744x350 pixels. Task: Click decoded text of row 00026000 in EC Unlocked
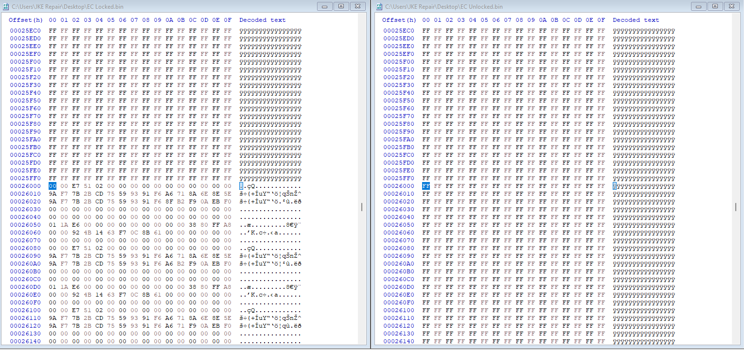click(644, 186)
